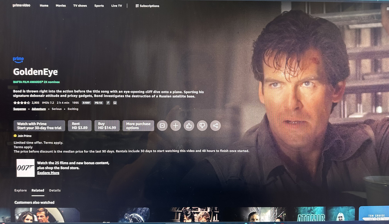Click the star rating with 2,905 reviews
The width and height of the screenshot is (389, 224).
coord(26,103)
